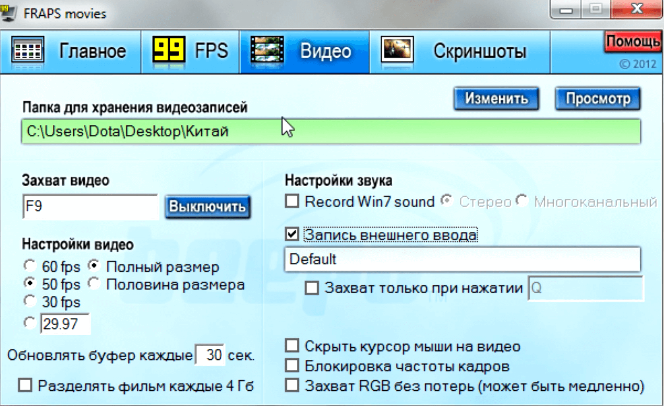Select the 50 fps radio button

29,283
